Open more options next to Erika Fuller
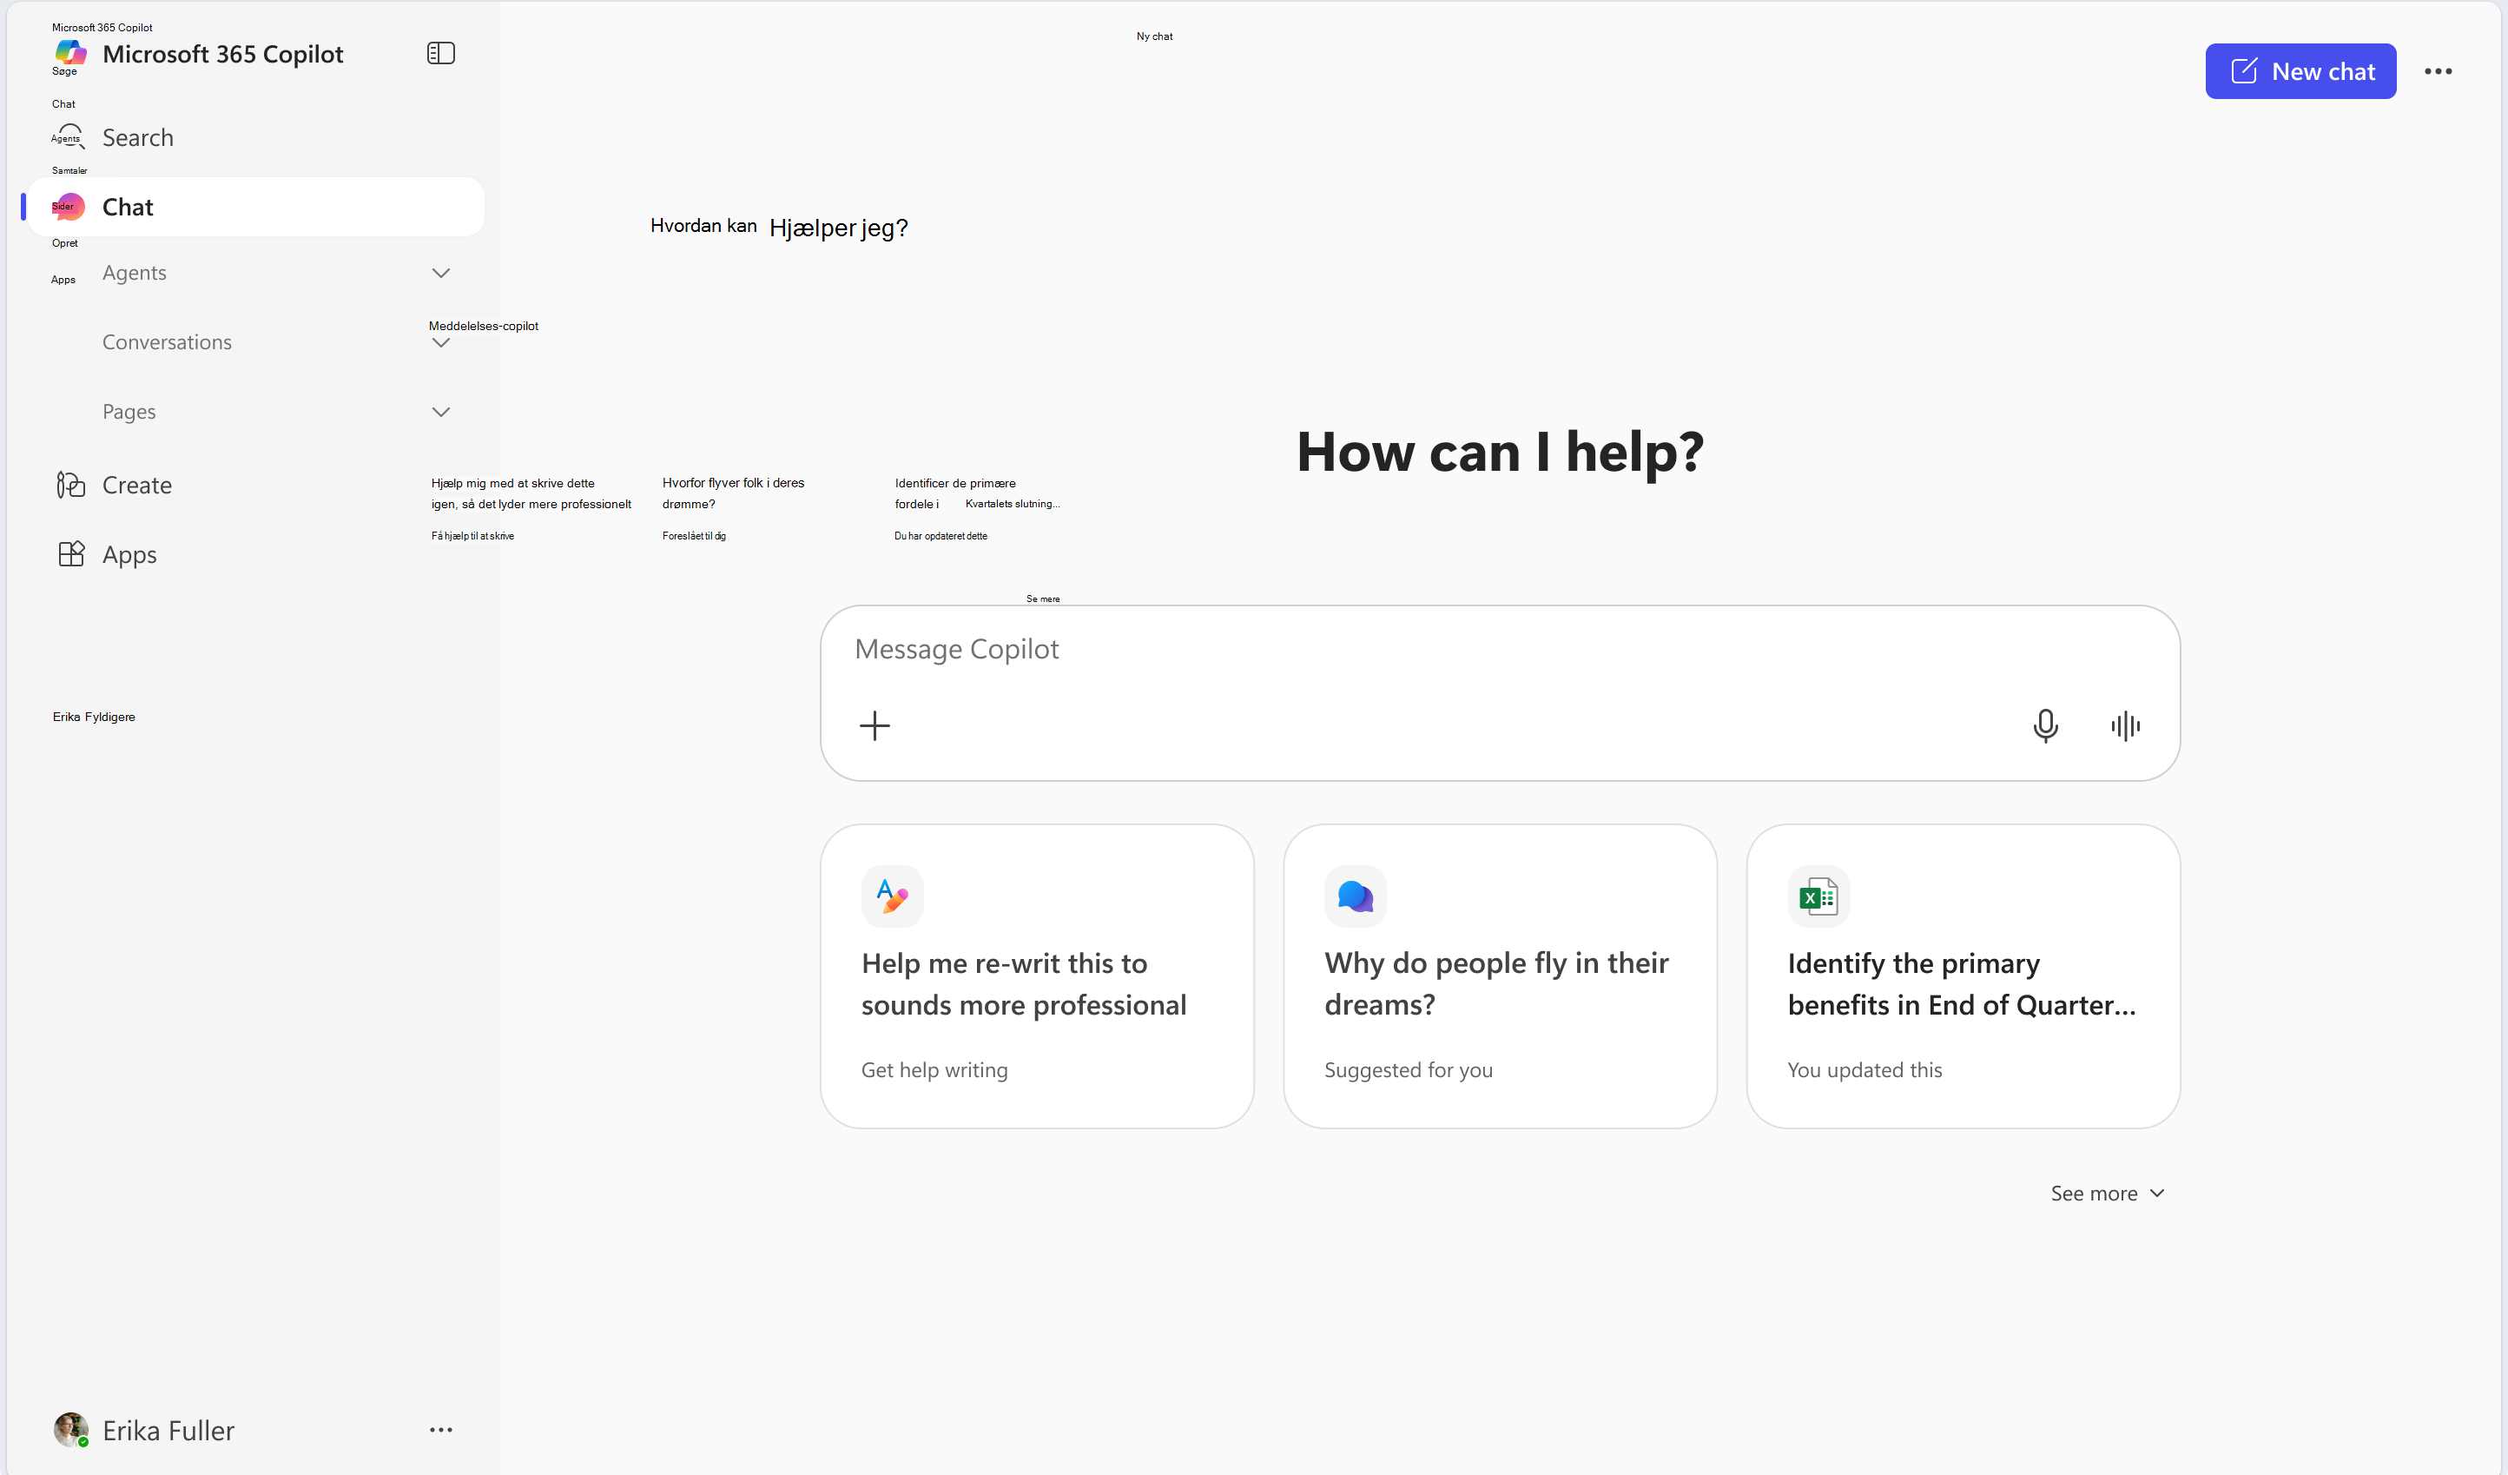The image size is (2508, 1475). 441,1430
